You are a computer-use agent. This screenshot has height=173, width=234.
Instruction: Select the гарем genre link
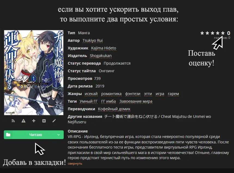(x=173, y=94)
